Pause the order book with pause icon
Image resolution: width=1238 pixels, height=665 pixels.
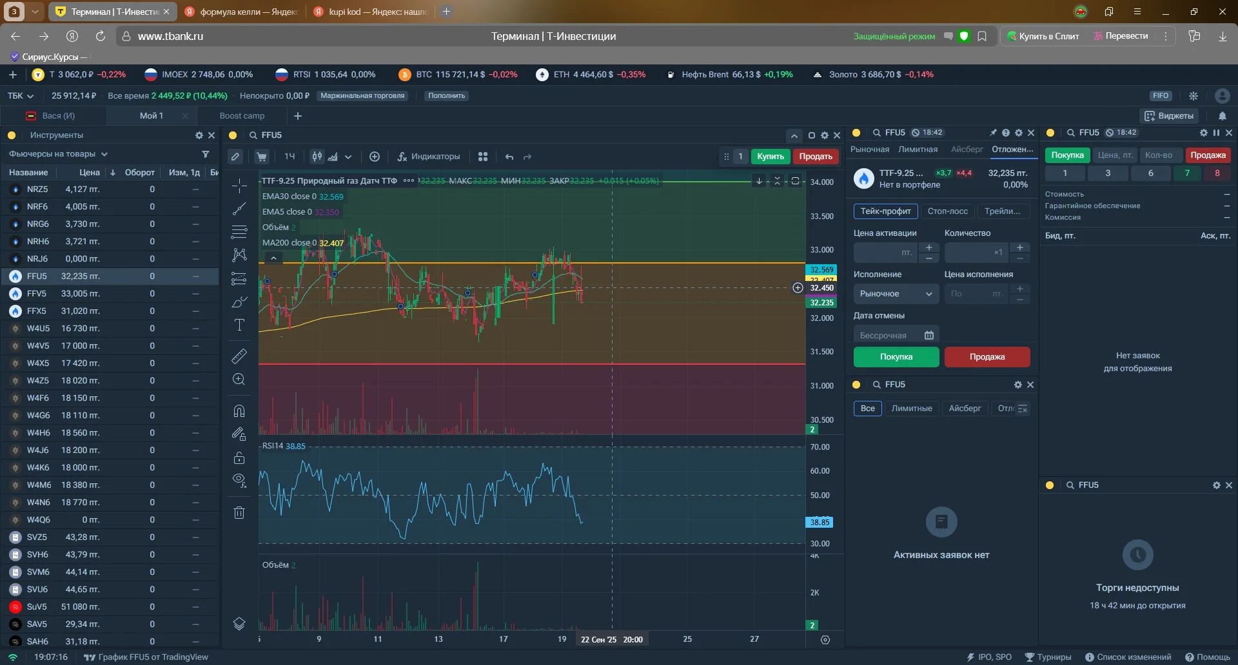(1216, 133)
